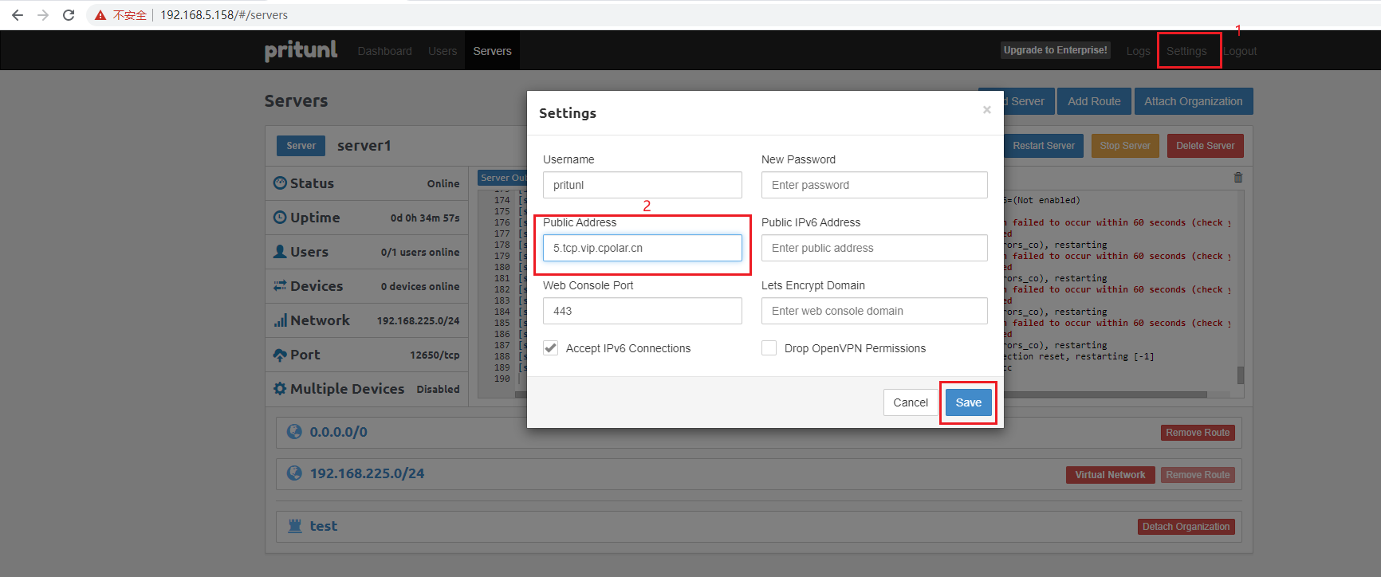This screenshot has height=577, width=1381.
Task: Click the trash icon above server output
Action: (1238, 178)
